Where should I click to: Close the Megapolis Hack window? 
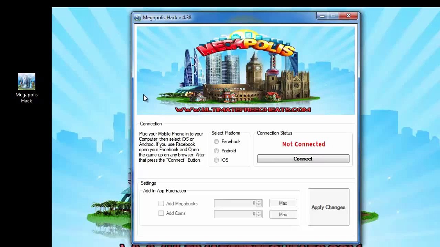coord(348,16)
